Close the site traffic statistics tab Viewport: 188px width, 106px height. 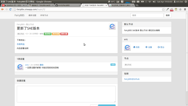pos(133,5)
